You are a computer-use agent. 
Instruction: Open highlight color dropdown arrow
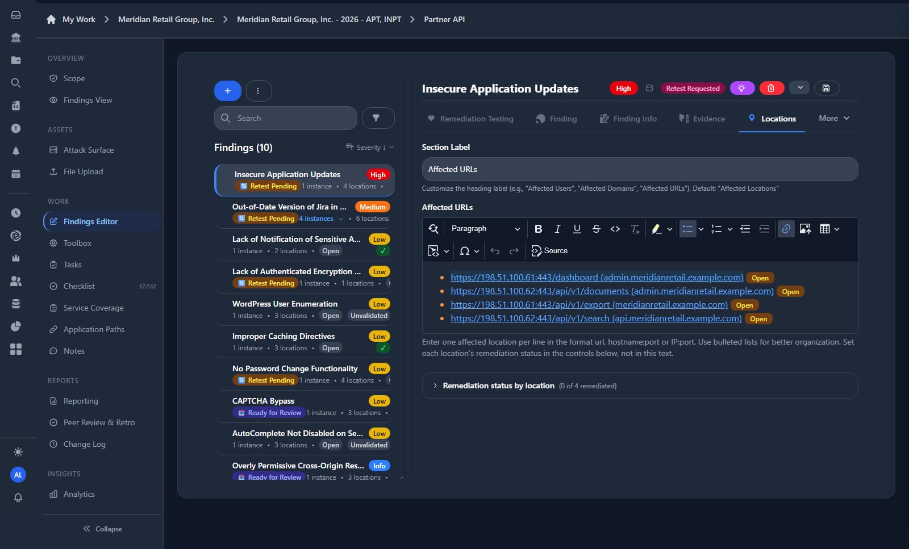coord(670,229)
